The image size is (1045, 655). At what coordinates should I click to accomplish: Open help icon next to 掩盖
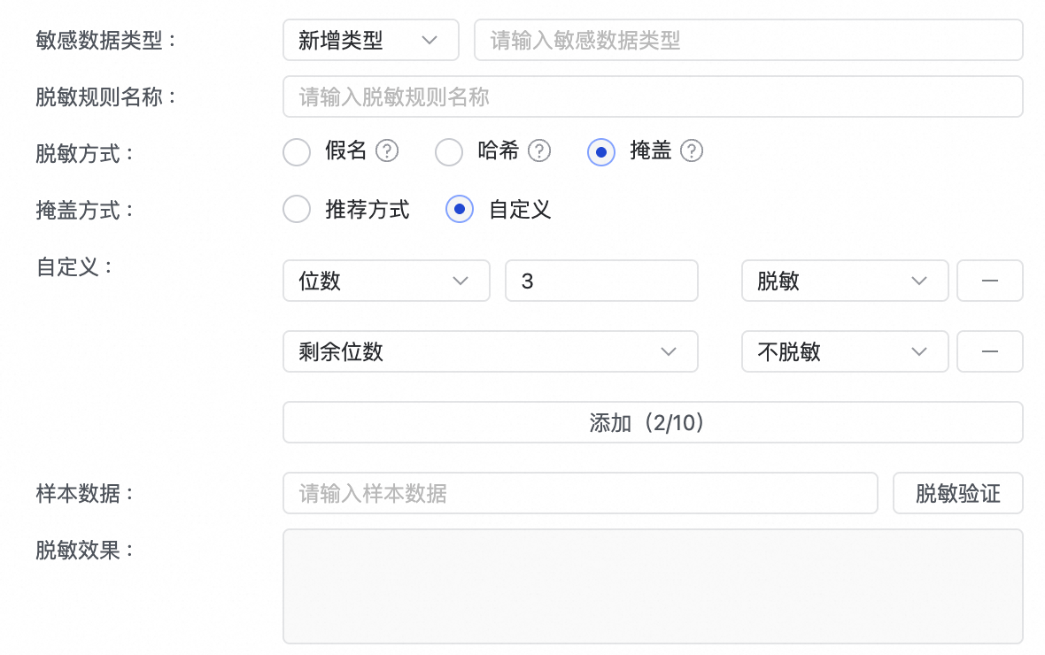691,151
